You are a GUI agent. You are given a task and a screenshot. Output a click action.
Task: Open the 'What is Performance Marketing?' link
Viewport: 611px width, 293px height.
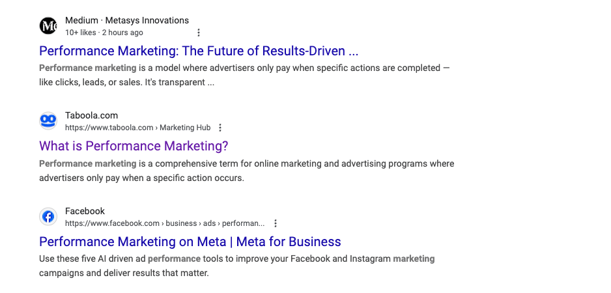[134, 146]
